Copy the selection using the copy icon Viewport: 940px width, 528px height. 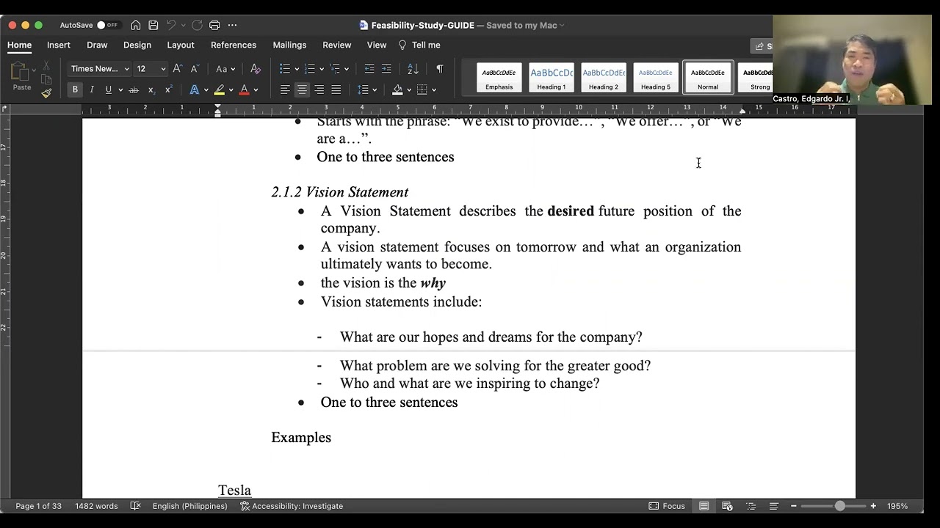coord(46,79)
